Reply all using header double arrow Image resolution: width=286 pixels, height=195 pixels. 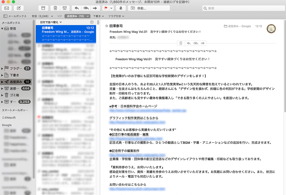click(196, 43)
